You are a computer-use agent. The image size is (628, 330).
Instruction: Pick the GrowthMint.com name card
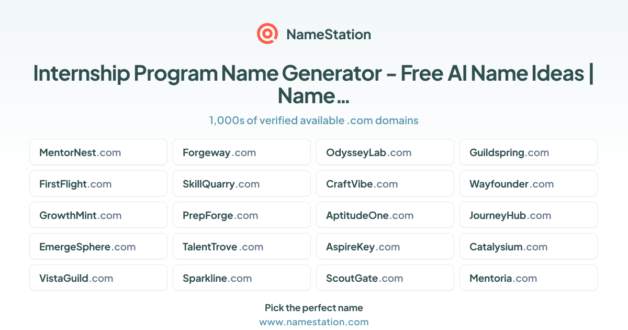pos(98,215)
